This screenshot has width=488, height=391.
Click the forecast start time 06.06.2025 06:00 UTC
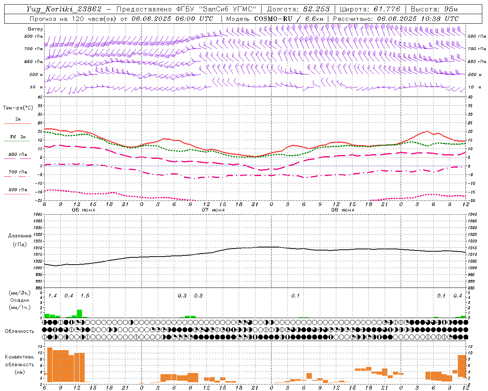click(172, 19)
